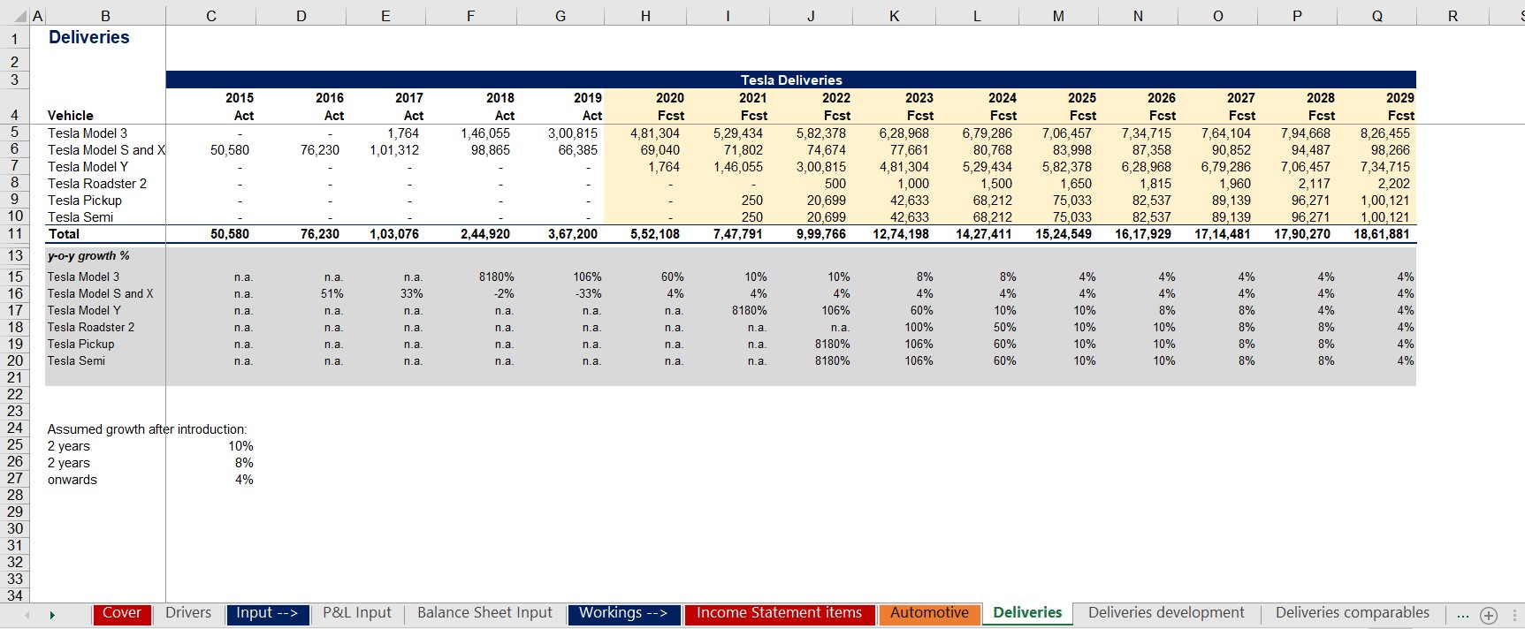Select -33% in Model S and X growth row
This screenshot has height=629, width=1525.
pyautogui.click(x=588, y=294)
